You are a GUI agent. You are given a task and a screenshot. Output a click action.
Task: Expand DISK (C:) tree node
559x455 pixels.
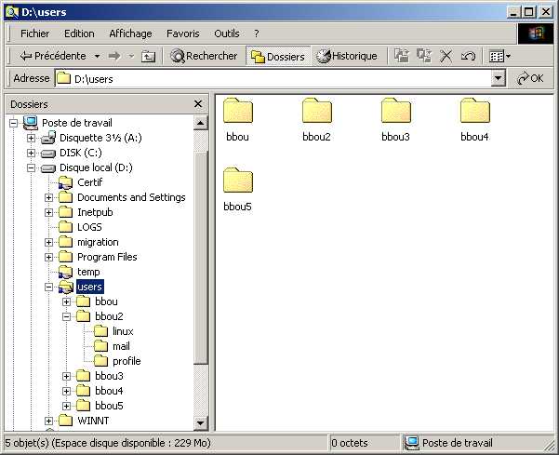(32, 153)
